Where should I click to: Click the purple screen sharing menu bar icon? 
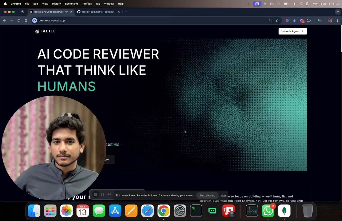(x=257, y=4)
